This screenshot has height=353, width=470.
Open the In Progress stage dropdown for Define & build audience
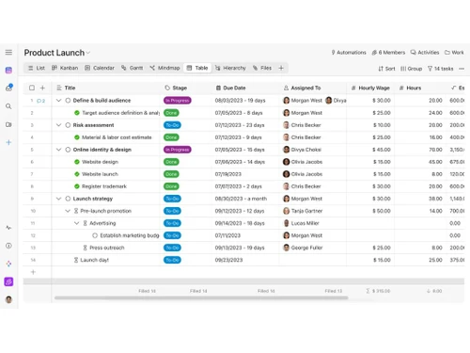point(178,101)
